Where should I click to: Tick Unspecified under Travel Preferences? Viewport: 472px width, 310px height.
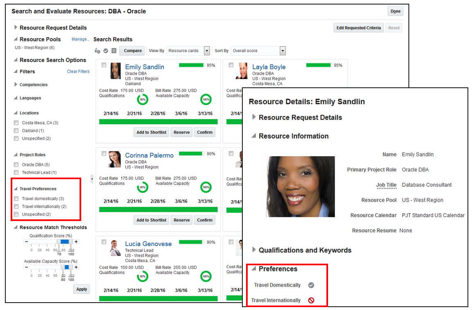point(16,214)
